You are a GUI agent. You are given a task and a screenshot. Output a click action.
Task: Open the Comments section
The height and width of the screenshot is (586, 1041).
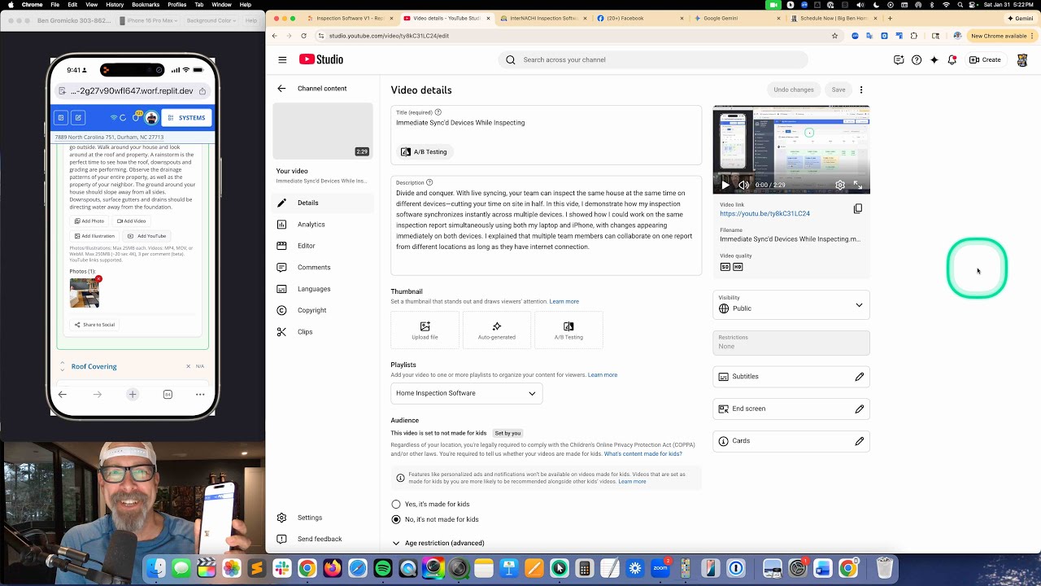(322, 267)
